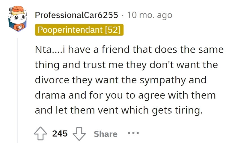Click the word 'sympathy' in the comment text
This screenshot has height=143, width=226.
[x=163, y=81]
